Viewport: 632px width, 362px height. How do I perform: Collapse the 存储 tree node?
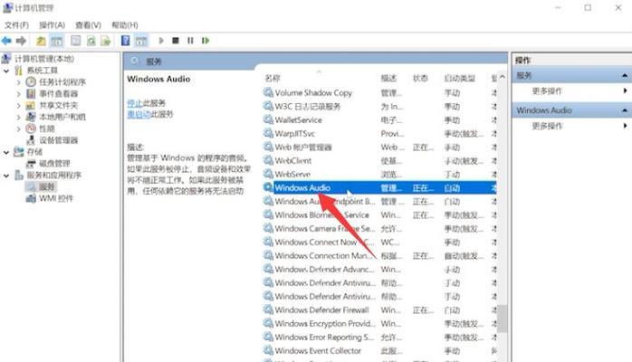click(6, 152)
